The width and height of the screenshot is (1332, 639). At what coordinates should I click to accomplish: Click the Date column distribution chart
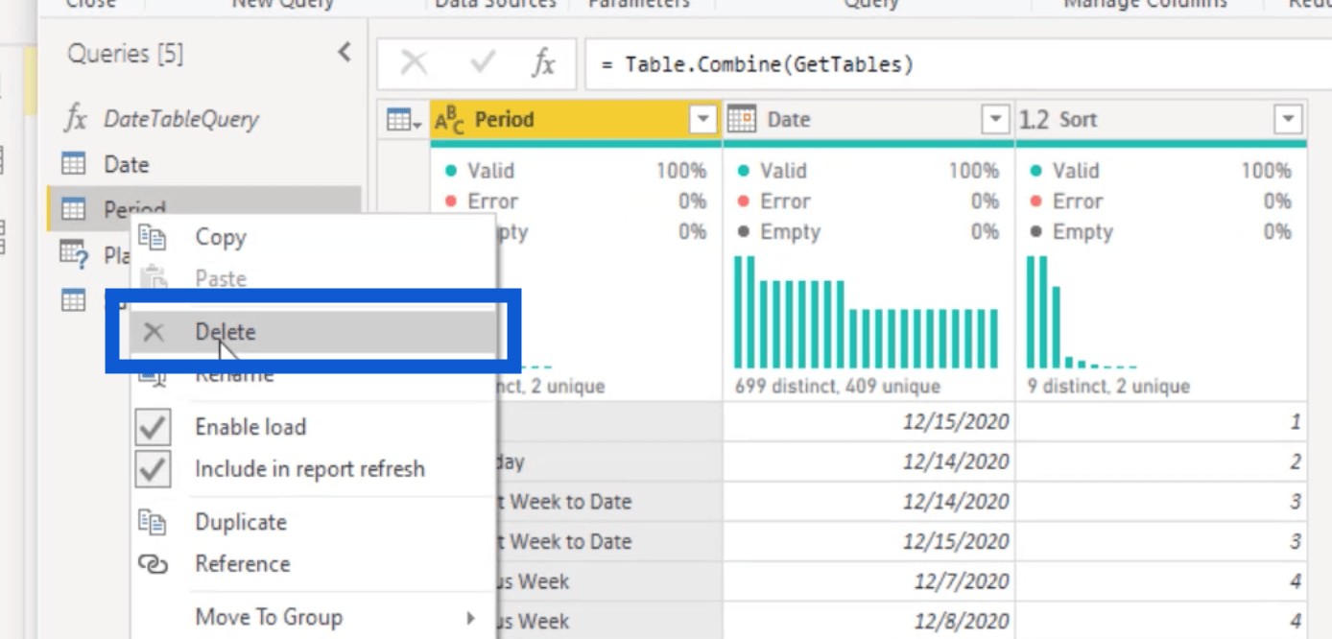[x=866, y=312]
